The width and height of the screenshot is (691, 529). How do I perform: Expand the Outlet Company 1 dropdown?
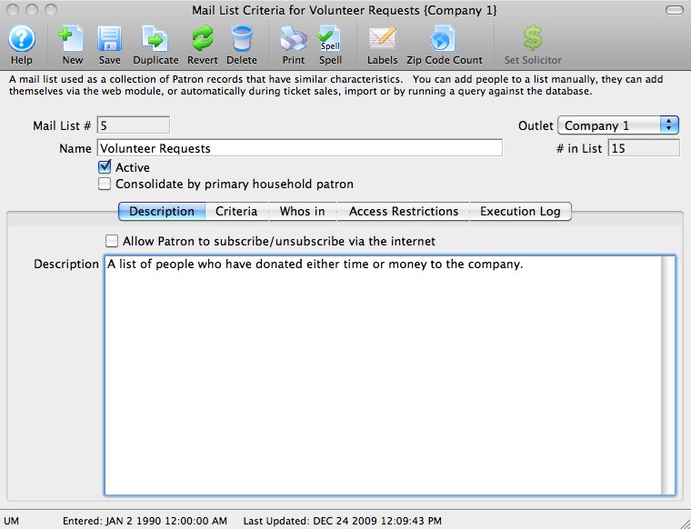[618, 125]
